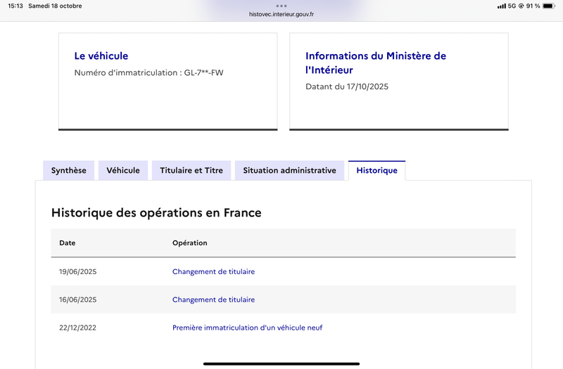Click Première immatriculation d'un véhicule neuf
This screenshot has width=563, height=369.
[247, 328]
